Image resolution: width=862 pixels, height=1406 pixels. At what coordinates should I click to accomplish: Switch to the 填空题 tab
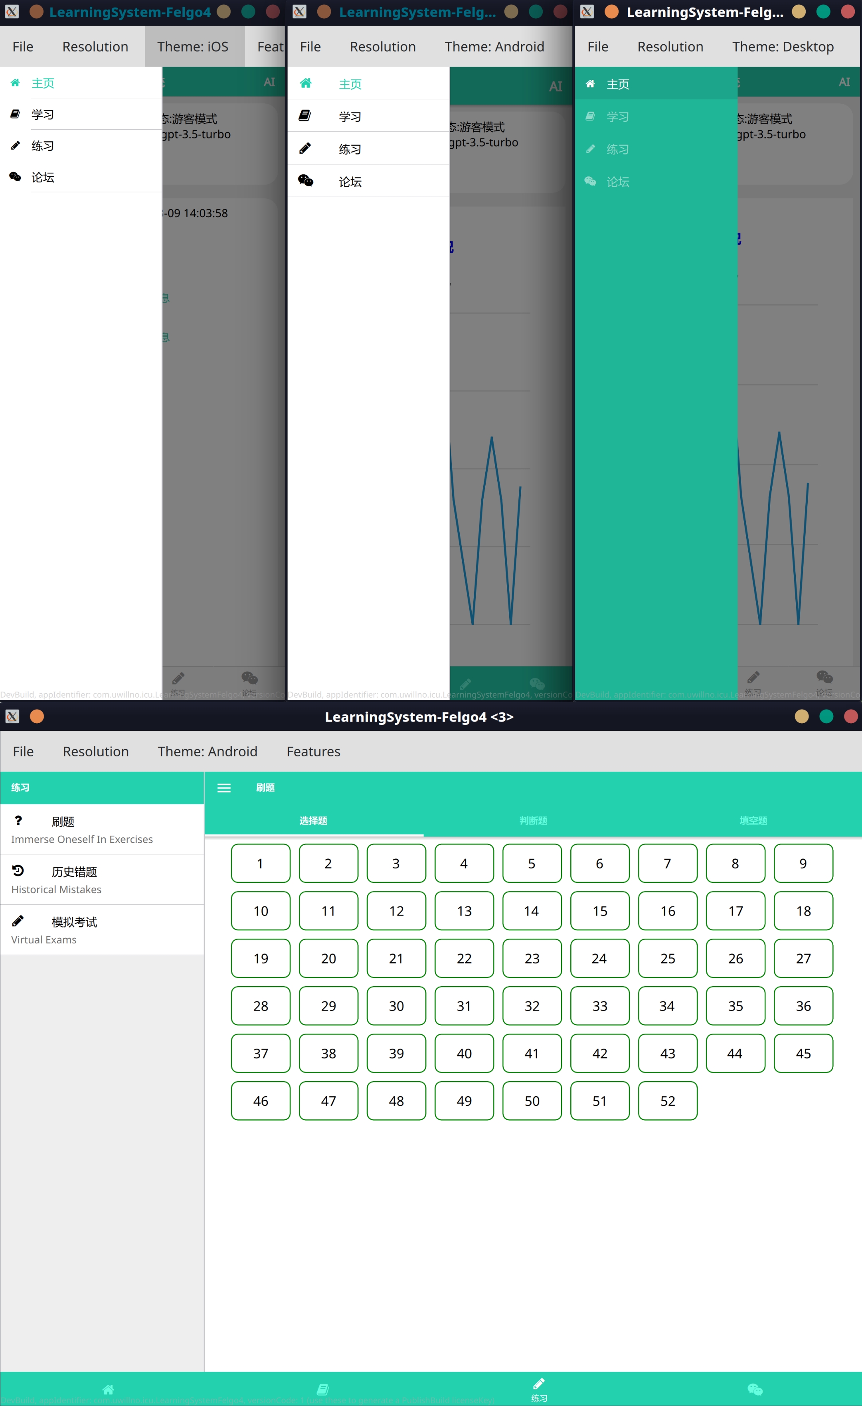pos(753,821)
